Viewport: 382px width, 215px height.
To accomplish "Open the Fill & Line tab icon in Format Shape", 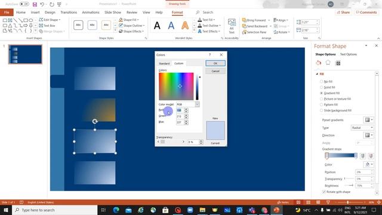I will tap(318, 63).
